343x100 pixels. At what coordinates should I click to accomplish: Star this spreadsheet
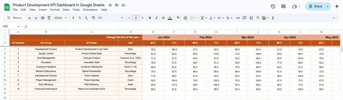pyautogui.click(x=110, y=5)
